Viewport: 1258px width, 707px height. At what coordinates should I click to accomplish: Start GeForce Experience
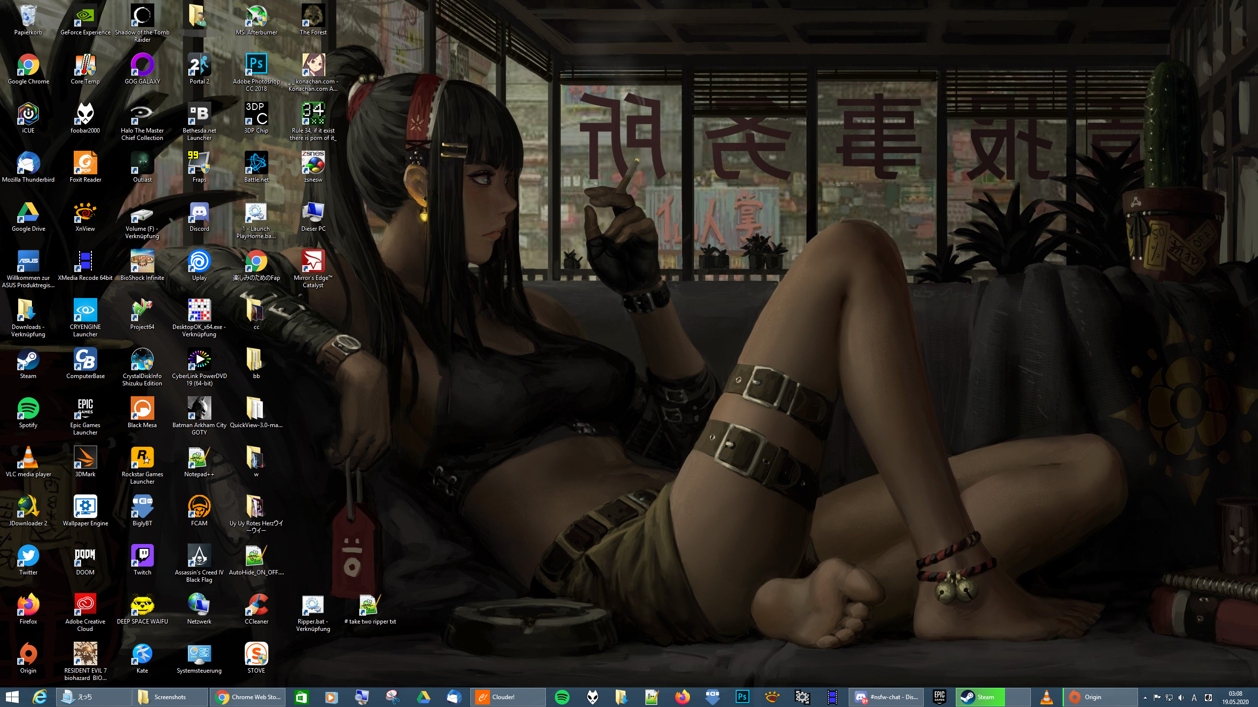85,16
